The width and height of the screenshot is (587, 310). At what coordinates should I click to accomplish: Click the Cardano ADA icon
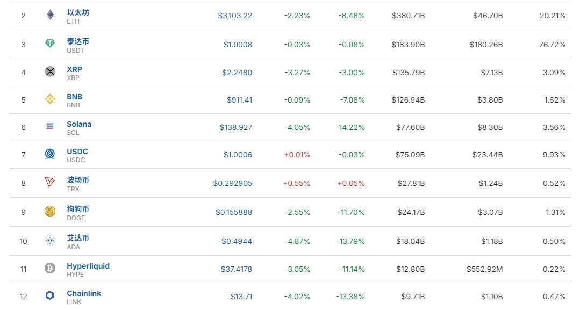(x=50, y=241)
